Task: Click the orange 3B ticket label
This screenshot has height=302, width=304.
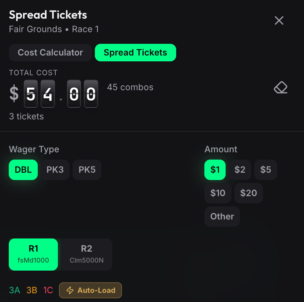Action: pos(32,290)
